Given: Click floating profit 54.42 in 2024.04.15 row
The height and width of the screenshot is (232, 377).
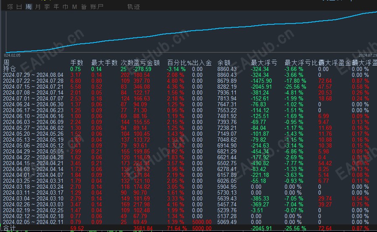Looking at the screenshot, I should coord(325,163).
